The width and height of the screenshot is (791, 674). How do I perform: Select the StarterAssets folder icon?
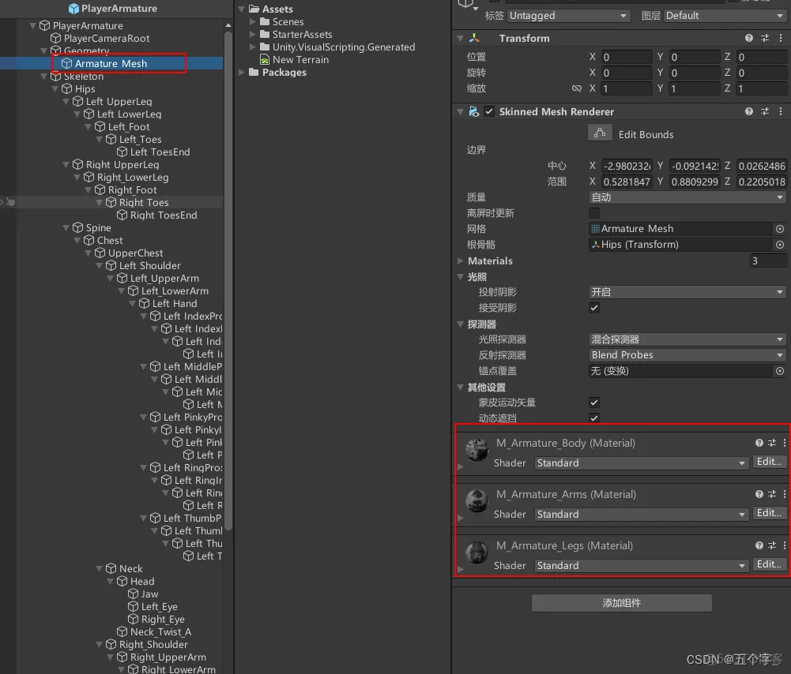[x=265, y=34]
